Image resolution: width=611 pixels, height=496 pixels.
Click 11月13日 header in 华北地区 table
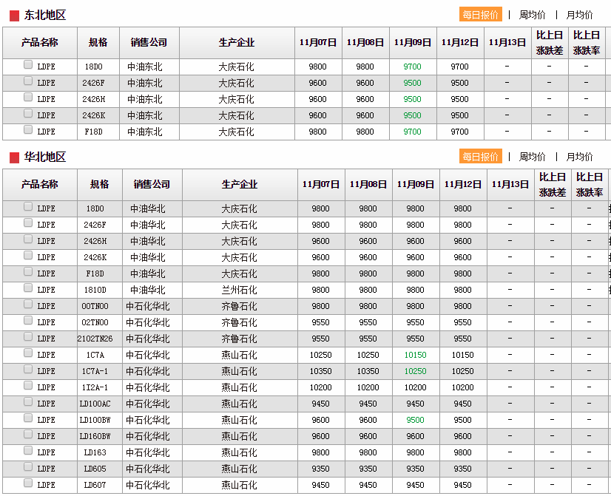(x=510, y=184)
